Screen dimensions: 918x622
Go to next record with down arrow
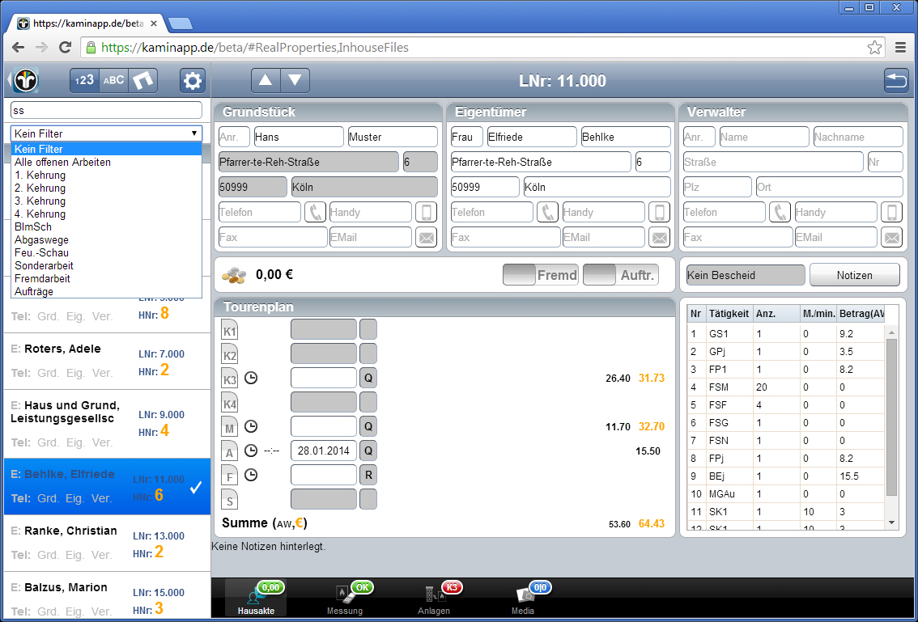[295, 81]
